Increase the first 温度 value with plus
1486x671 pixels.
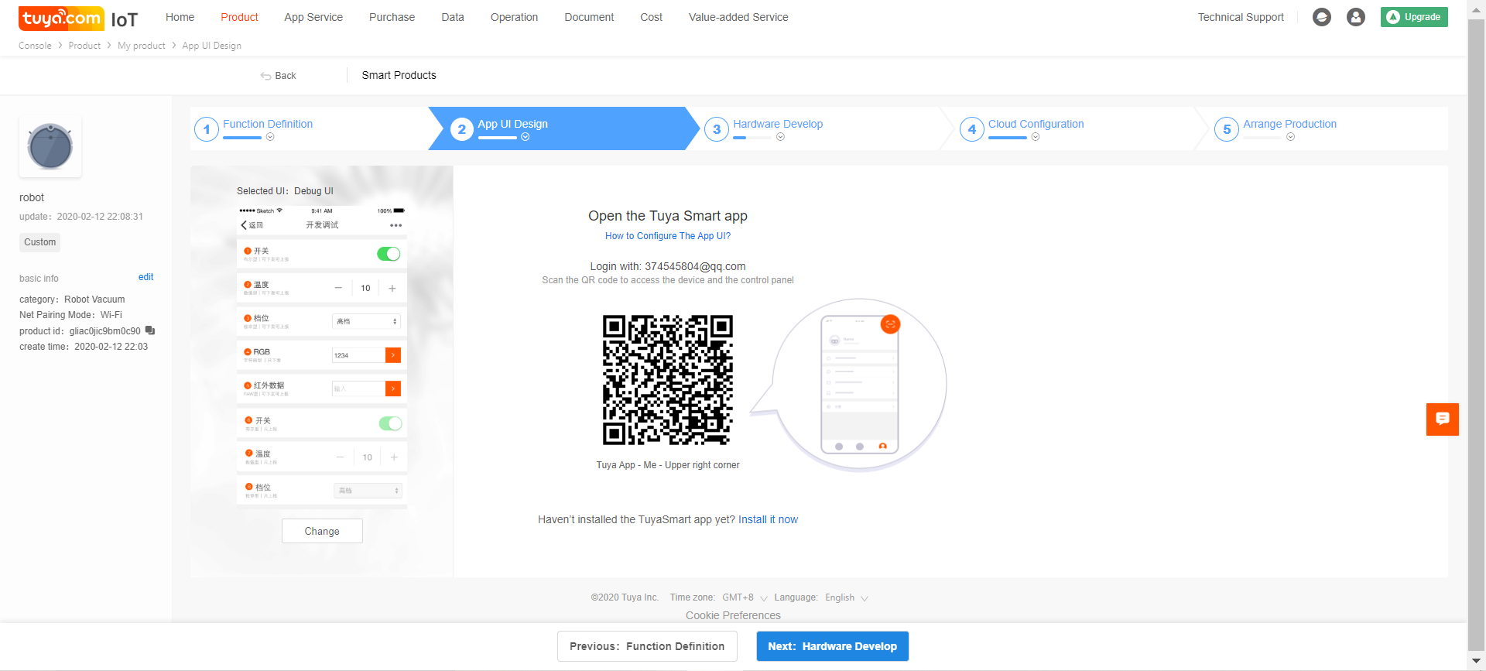point(392,288)
